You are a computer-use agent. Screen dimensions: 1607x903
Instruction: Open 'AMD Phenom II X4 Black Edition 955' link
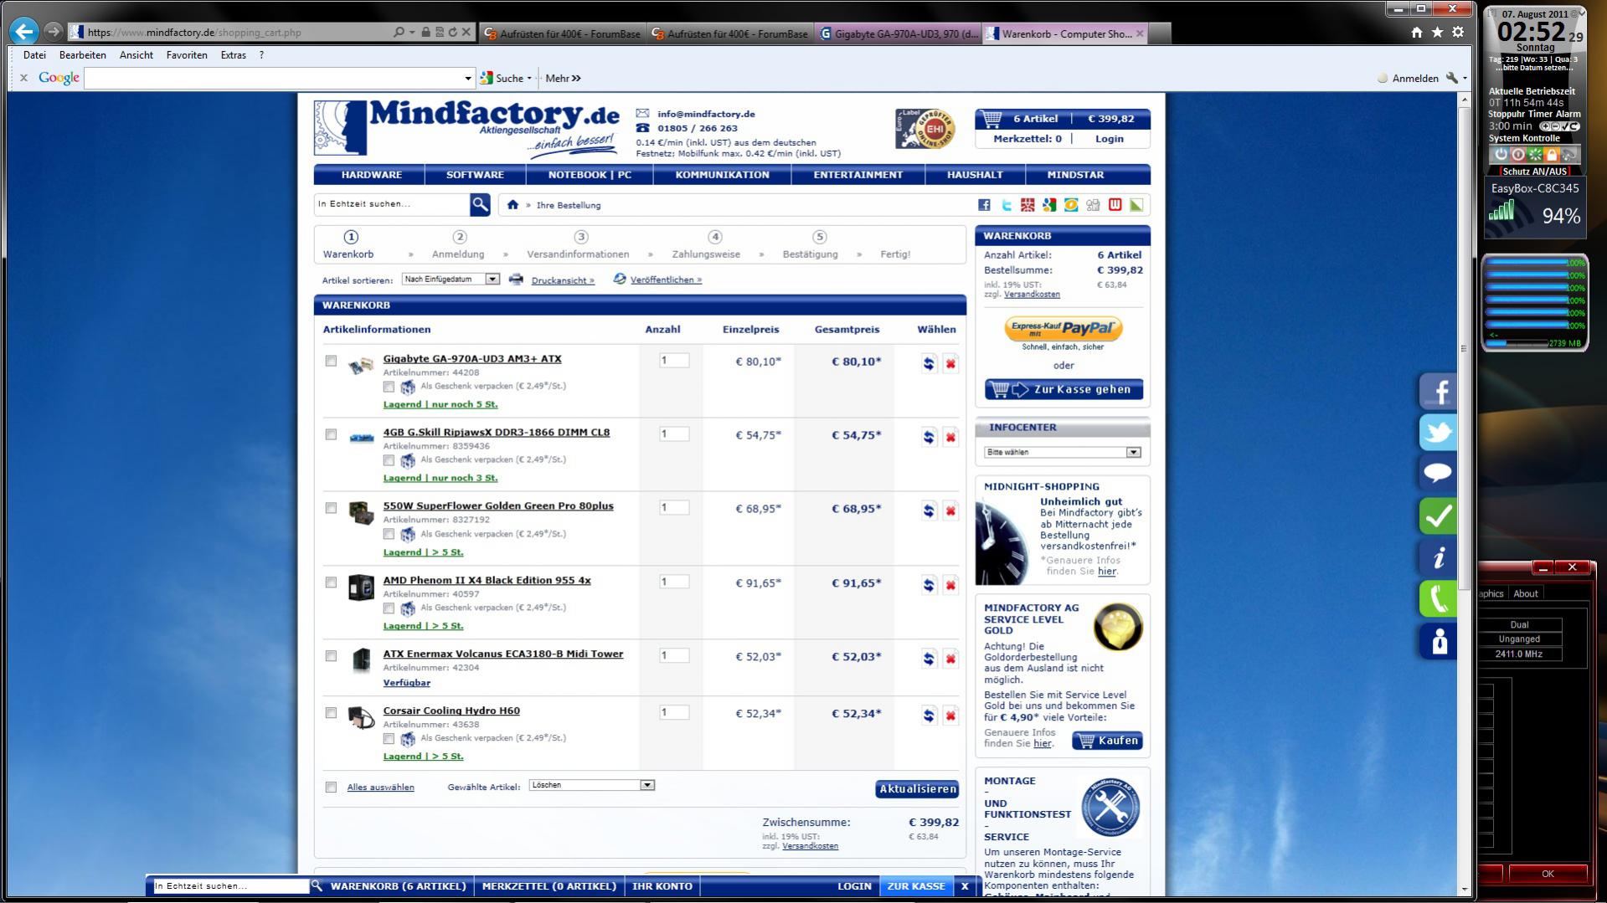(x=487, y=580)
